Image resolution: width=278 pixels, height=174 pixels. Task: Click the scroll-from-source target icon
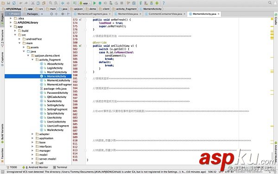pos(51,14)
